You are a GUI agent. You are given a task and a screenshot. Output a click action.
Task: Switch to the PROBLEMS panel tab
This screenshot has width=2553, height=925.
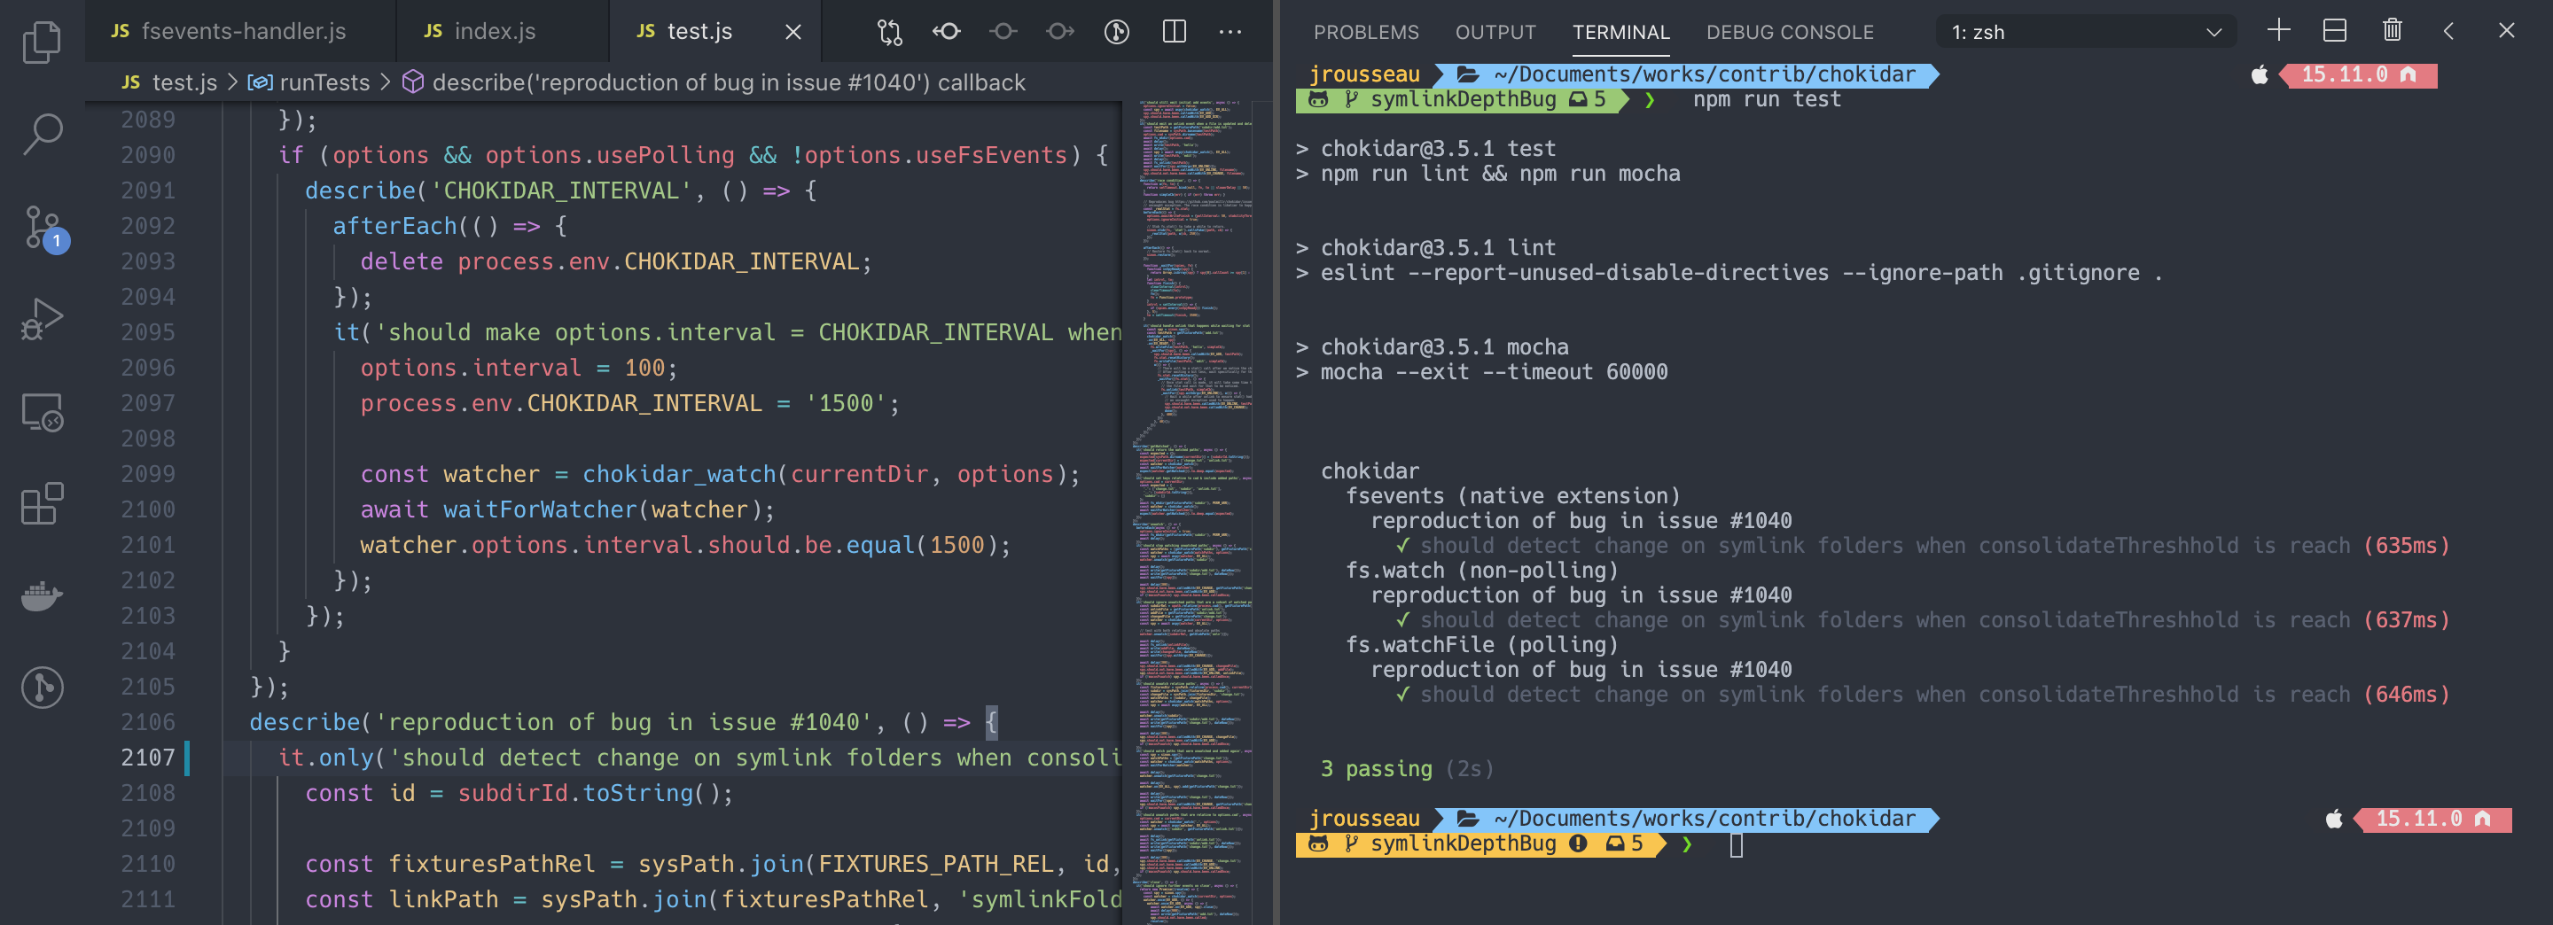coord(1367,31)
